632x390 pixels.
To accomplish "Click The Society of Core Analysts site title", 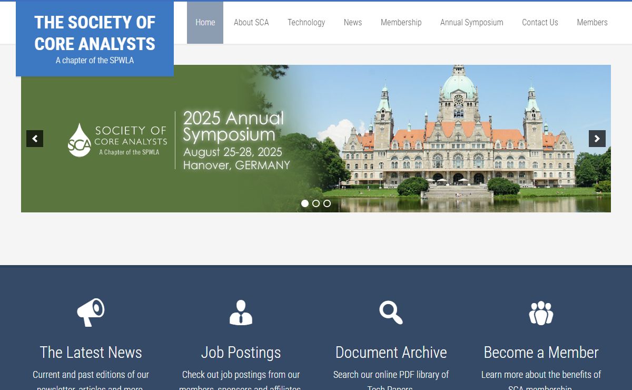I will (95, 33).
